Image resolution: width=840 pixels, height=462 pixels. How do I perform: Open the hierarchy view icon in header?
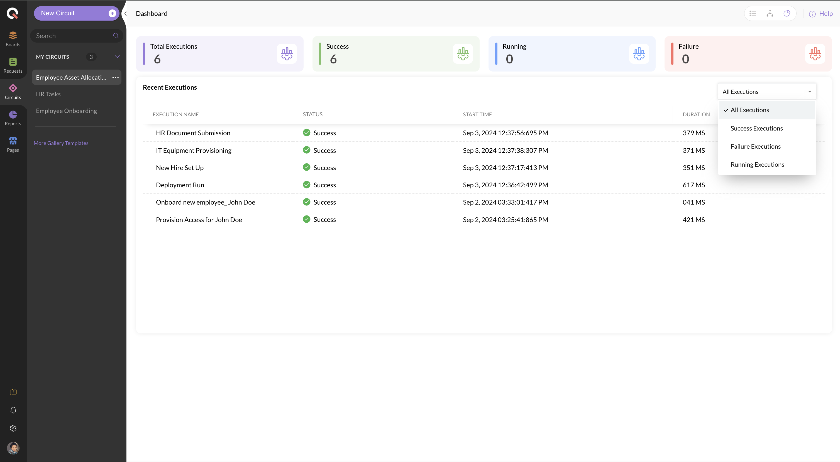[770, 13]
